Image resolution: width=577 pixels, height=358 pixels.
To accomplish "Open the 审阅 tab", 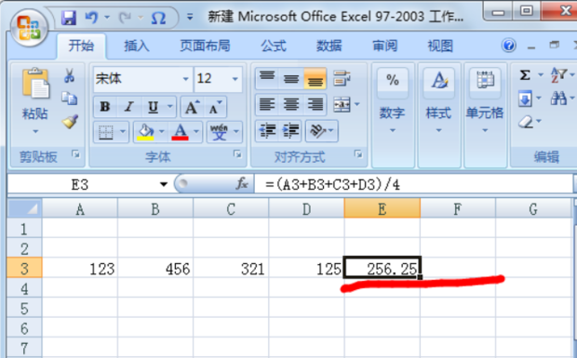I will [x=385, y=46].
